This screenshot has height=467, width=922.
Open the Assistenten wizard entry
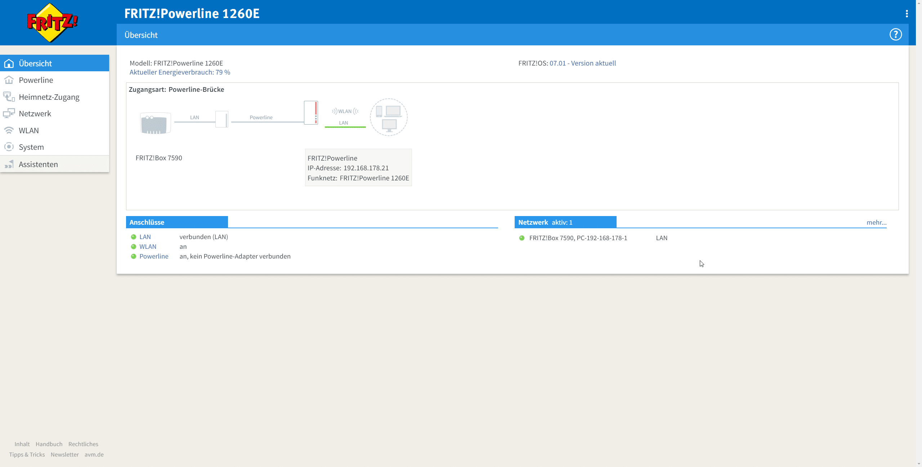pyautogui.click(x=38, y=164)
